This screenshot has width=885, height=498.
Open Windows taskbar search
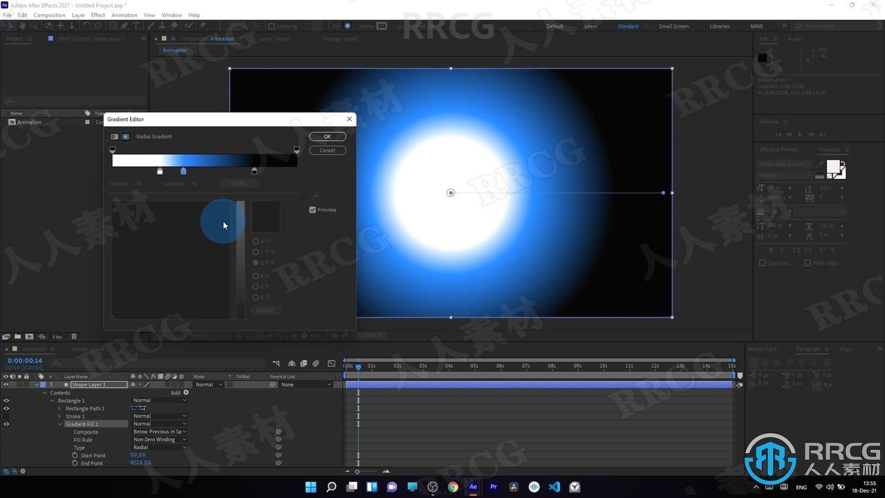tap(331, 487)
